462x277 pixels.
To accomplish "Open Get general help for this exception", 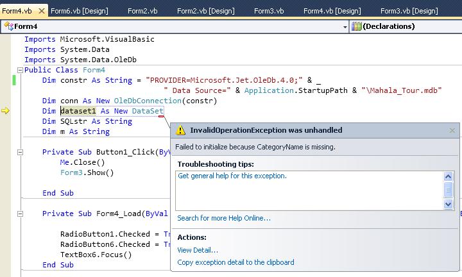I will point(232,176).
